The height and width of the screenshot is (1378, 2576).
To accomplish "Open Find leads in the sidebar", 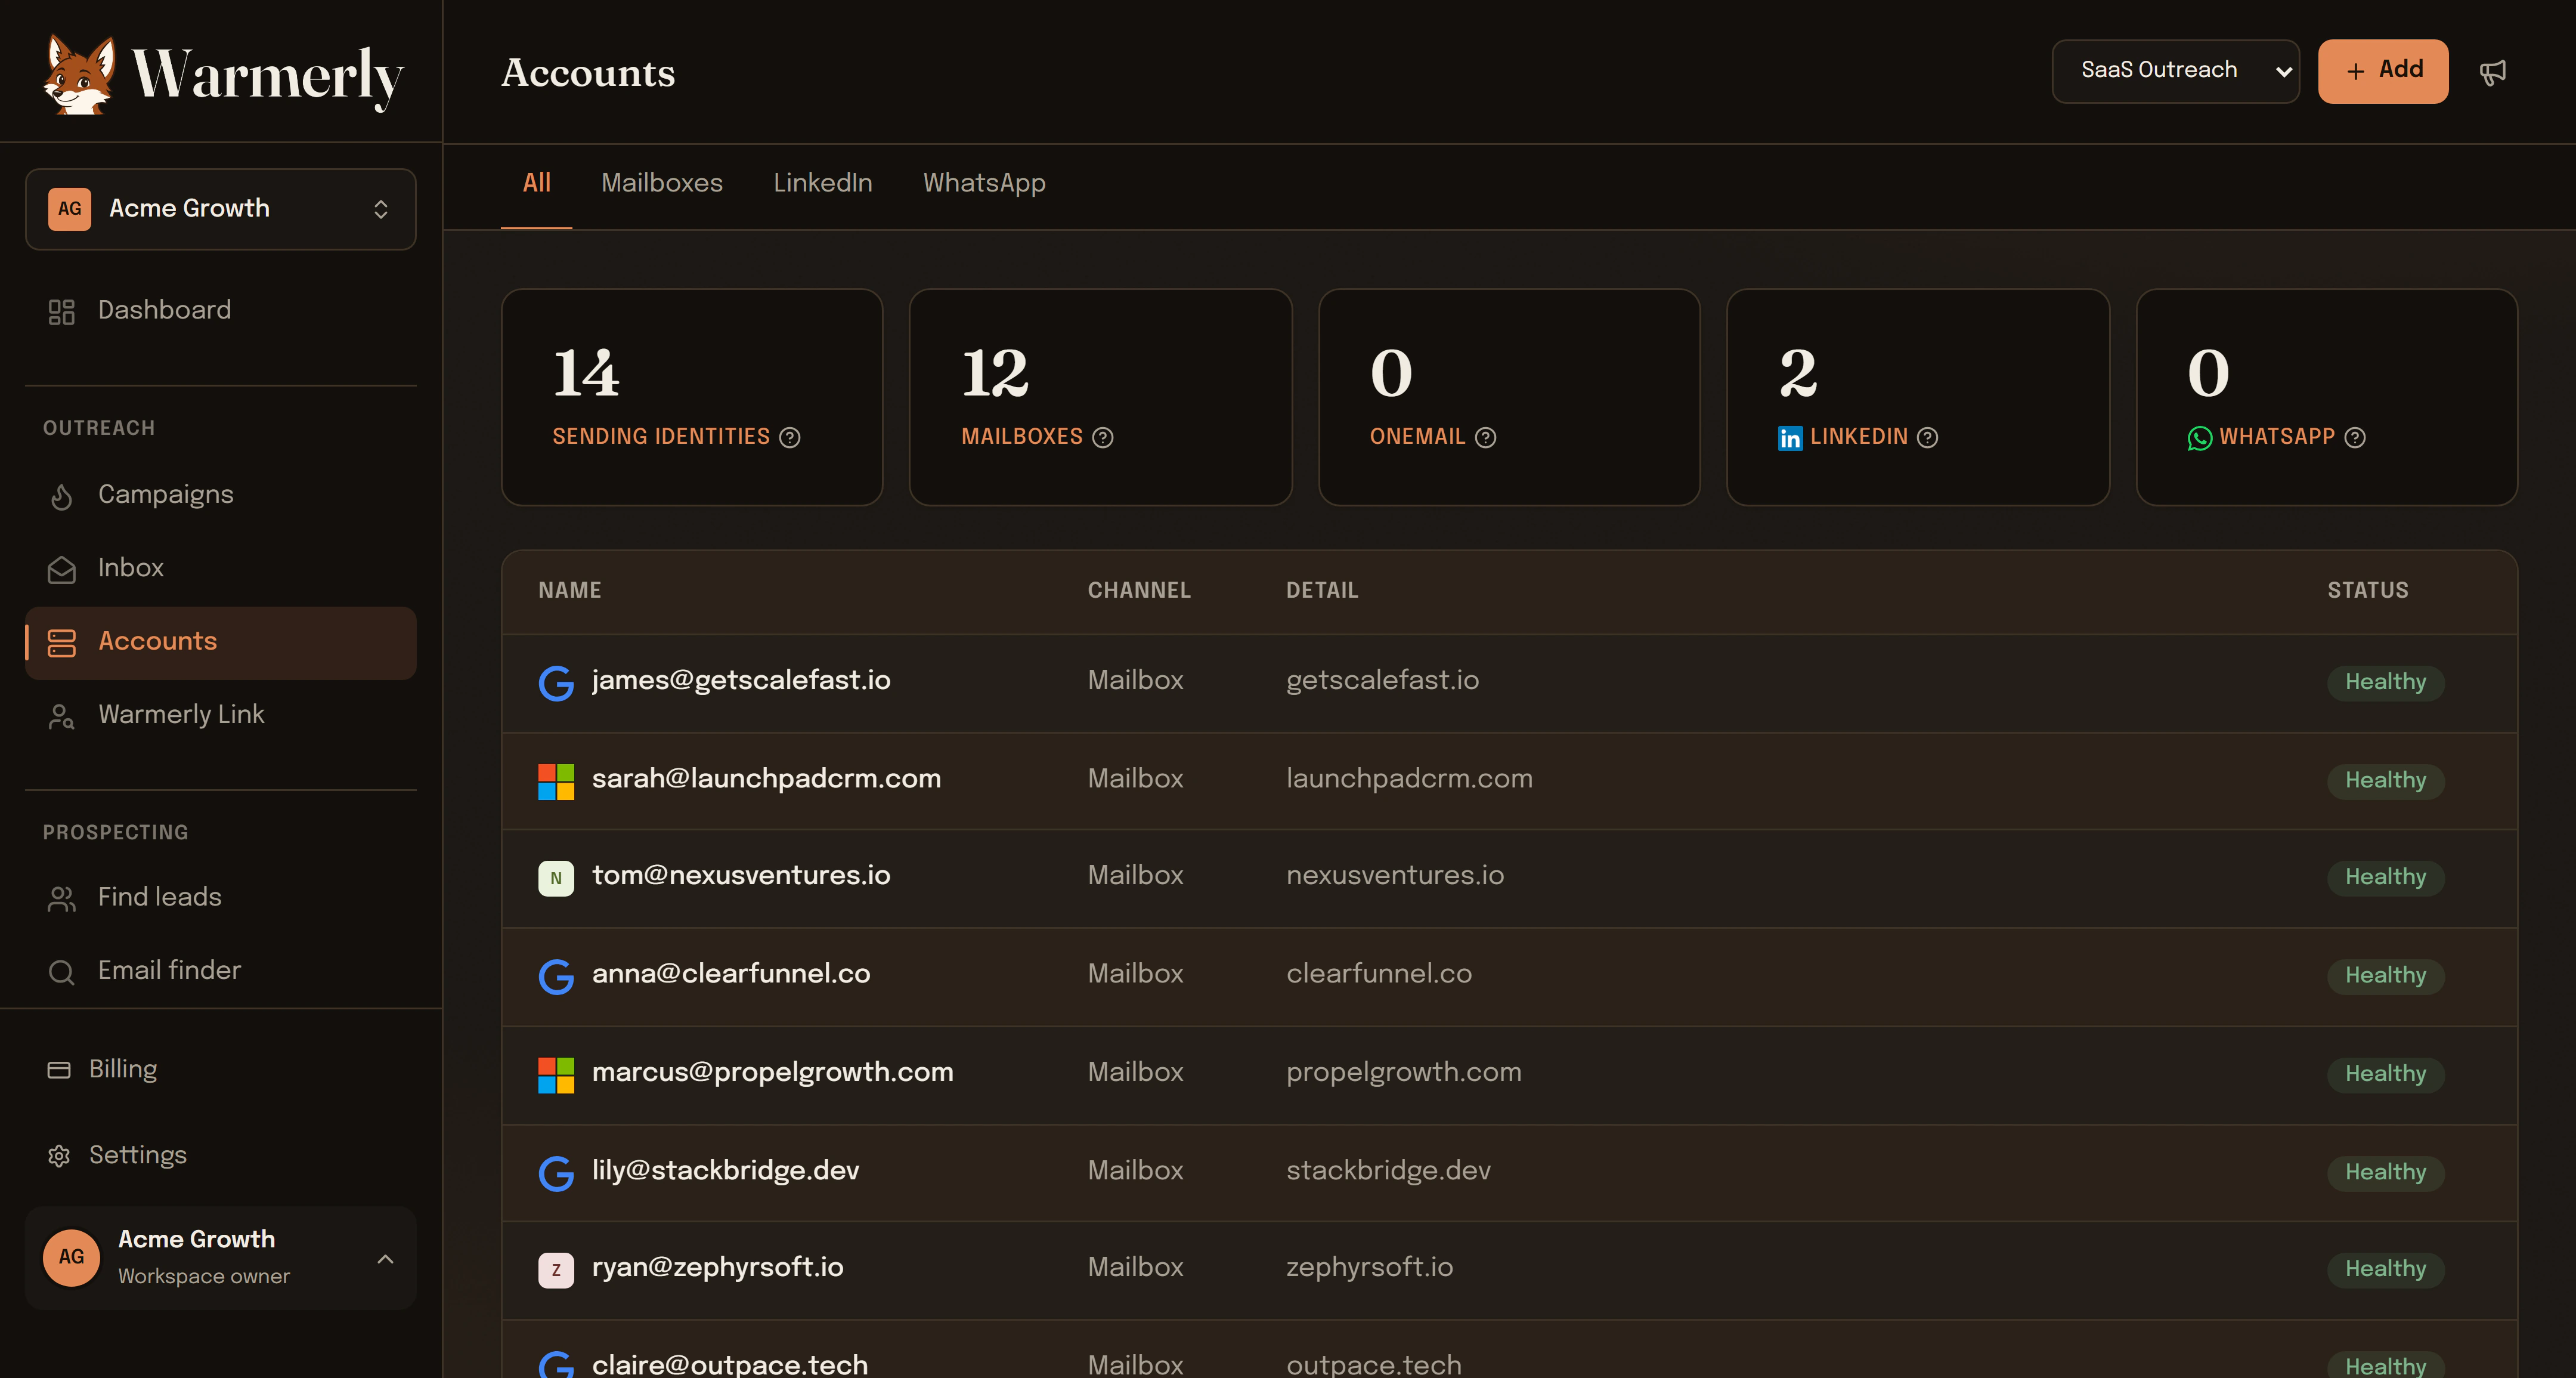I will [x=220, y=898].
